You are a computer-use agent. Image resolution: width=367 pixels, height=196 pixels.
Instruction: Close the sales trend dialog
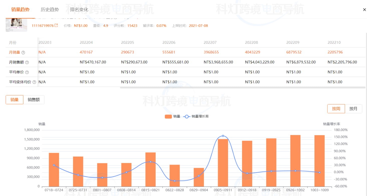coord(364,10)
